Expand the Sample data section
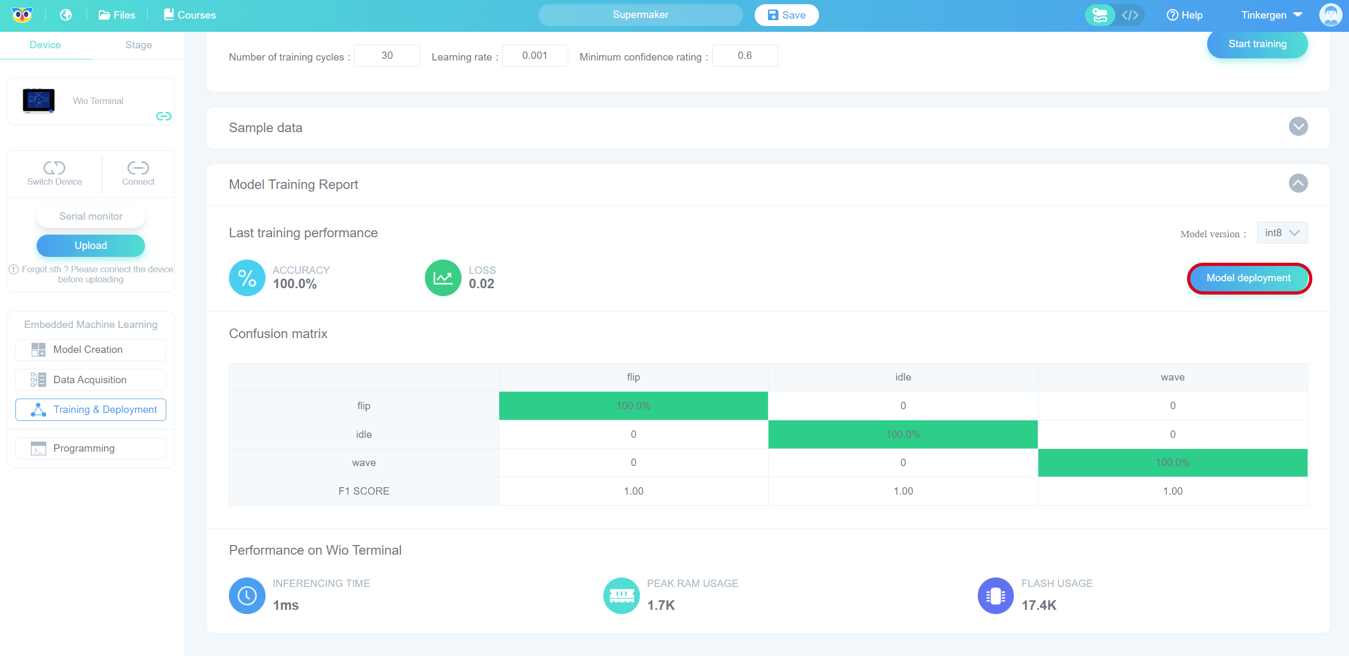This screenshot has width=1349, height=656. 1298,127
